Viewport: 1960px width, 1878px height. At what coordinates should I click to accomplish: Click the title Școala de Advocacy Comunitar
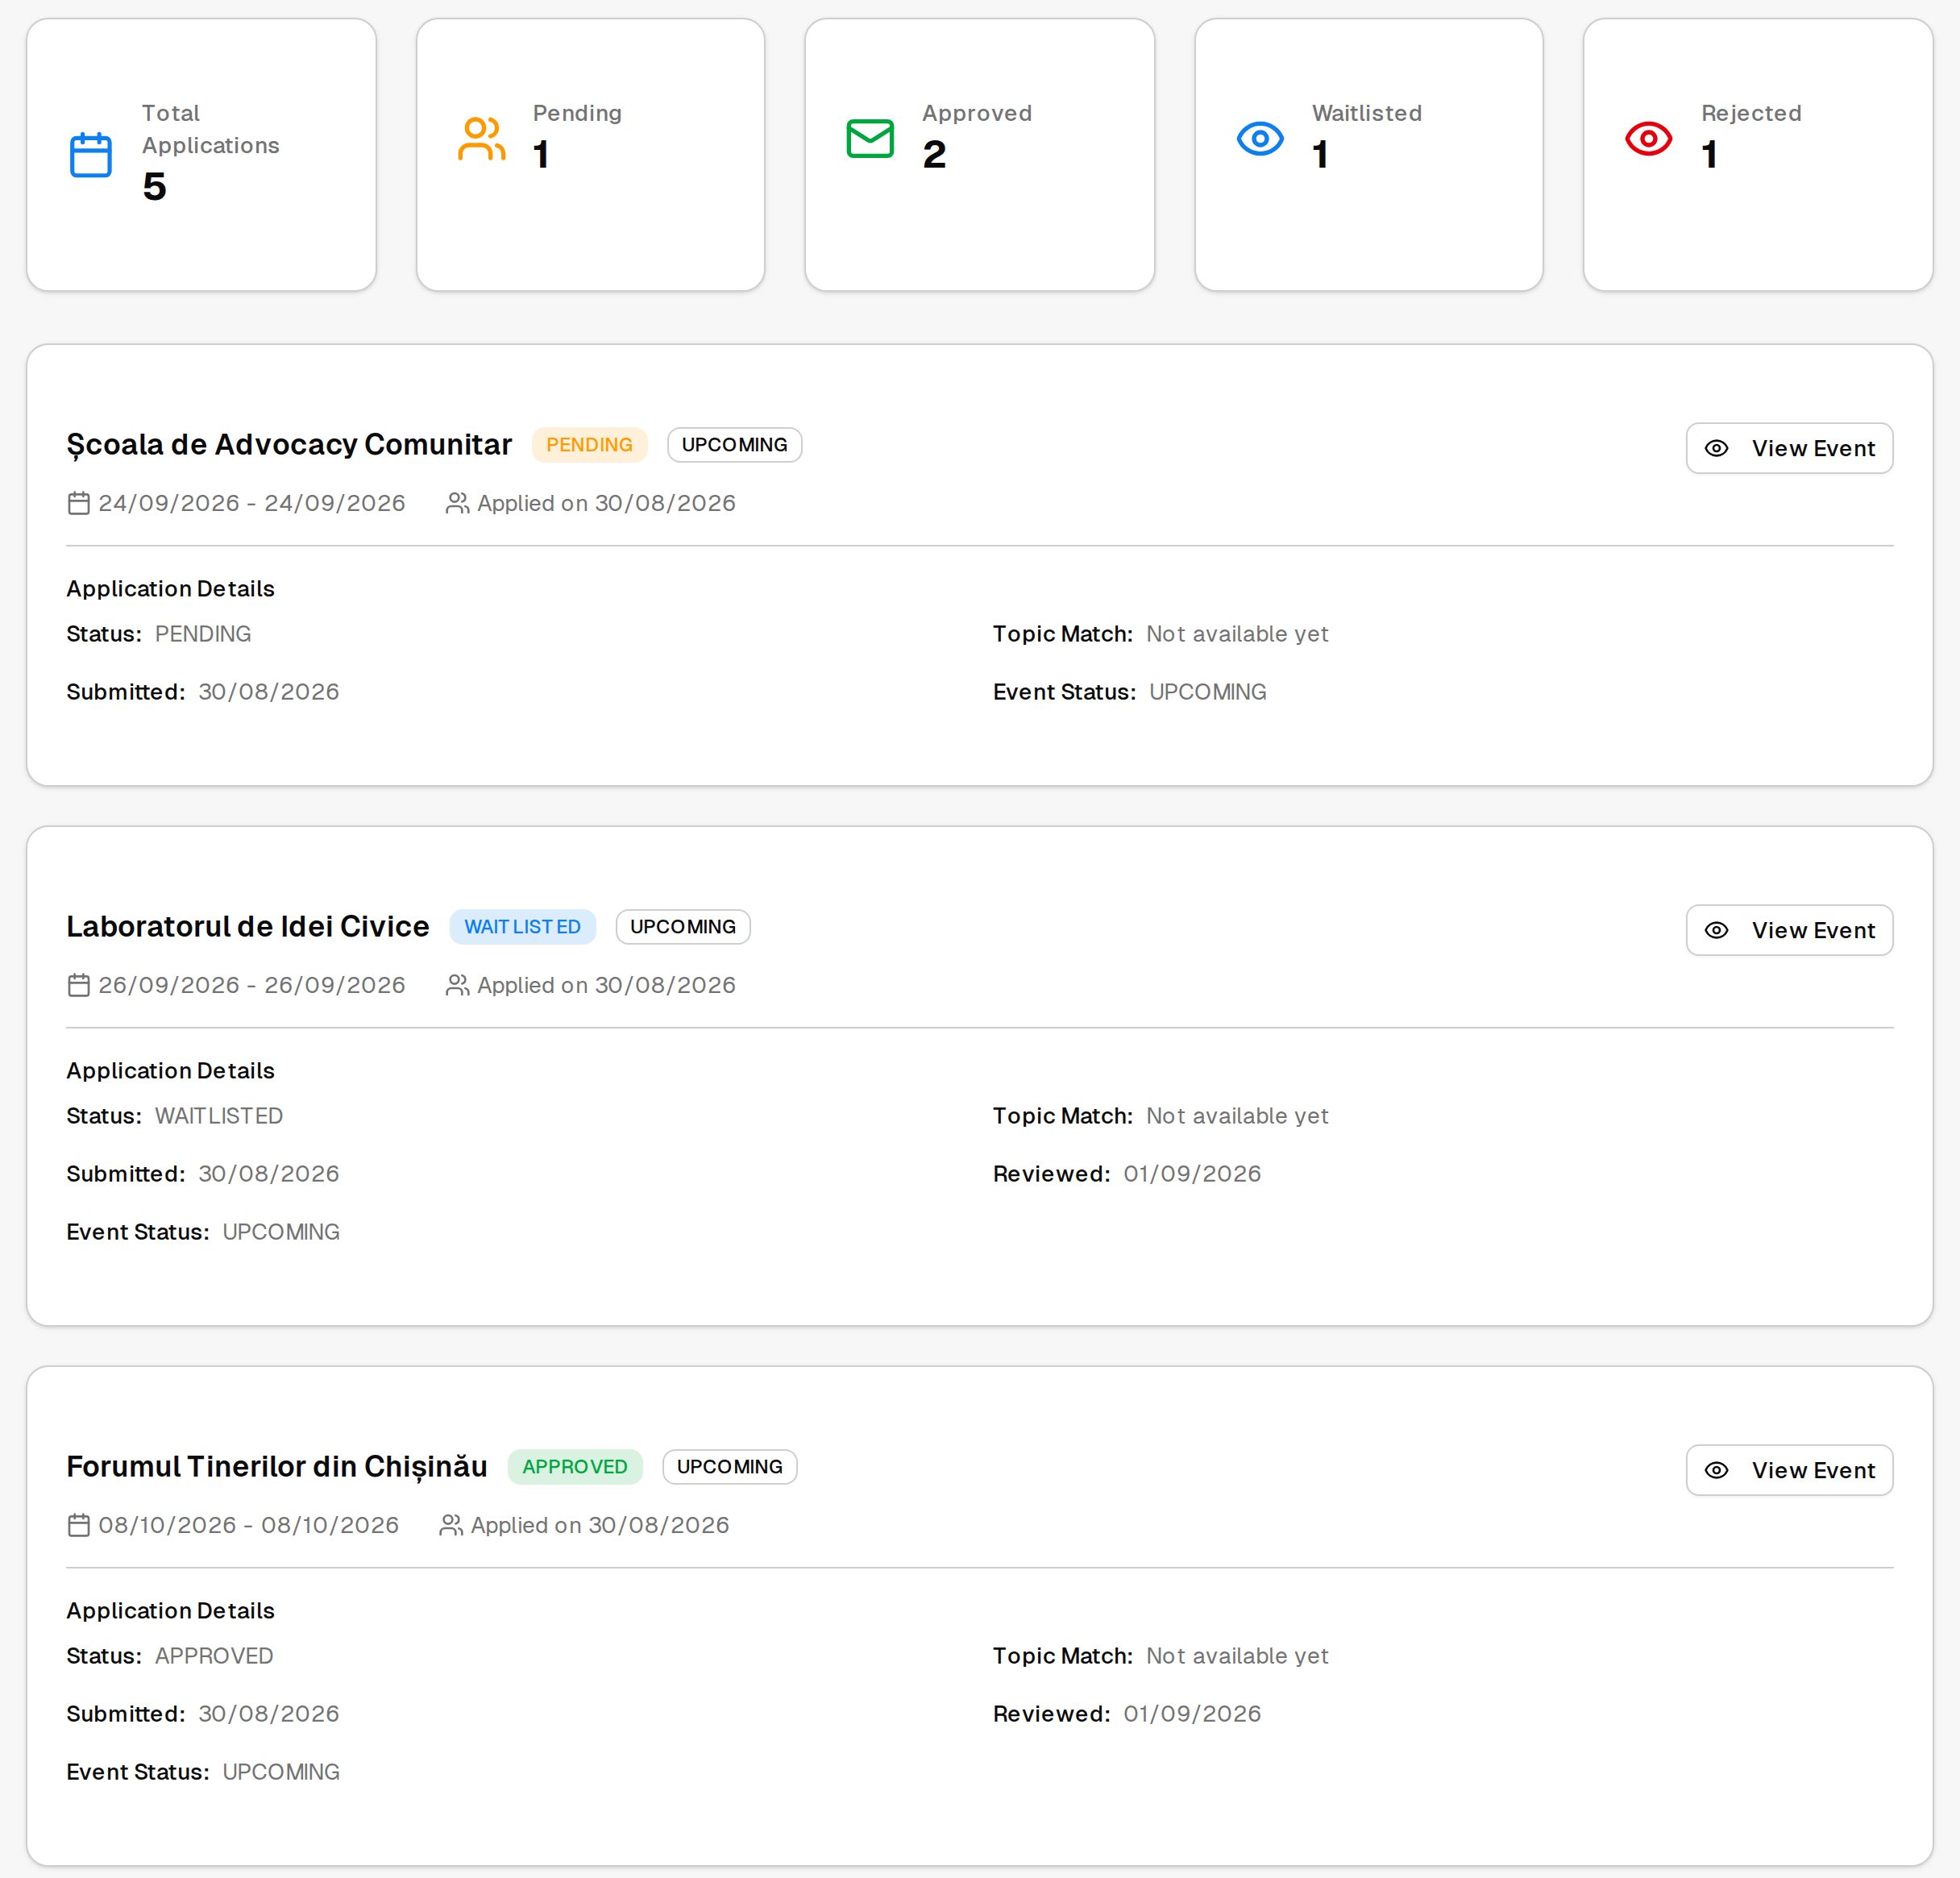(x=289, y=445)
